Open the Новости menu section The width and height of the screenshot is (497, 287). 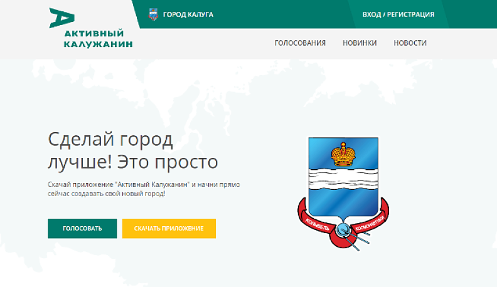[x=410, y=43]
